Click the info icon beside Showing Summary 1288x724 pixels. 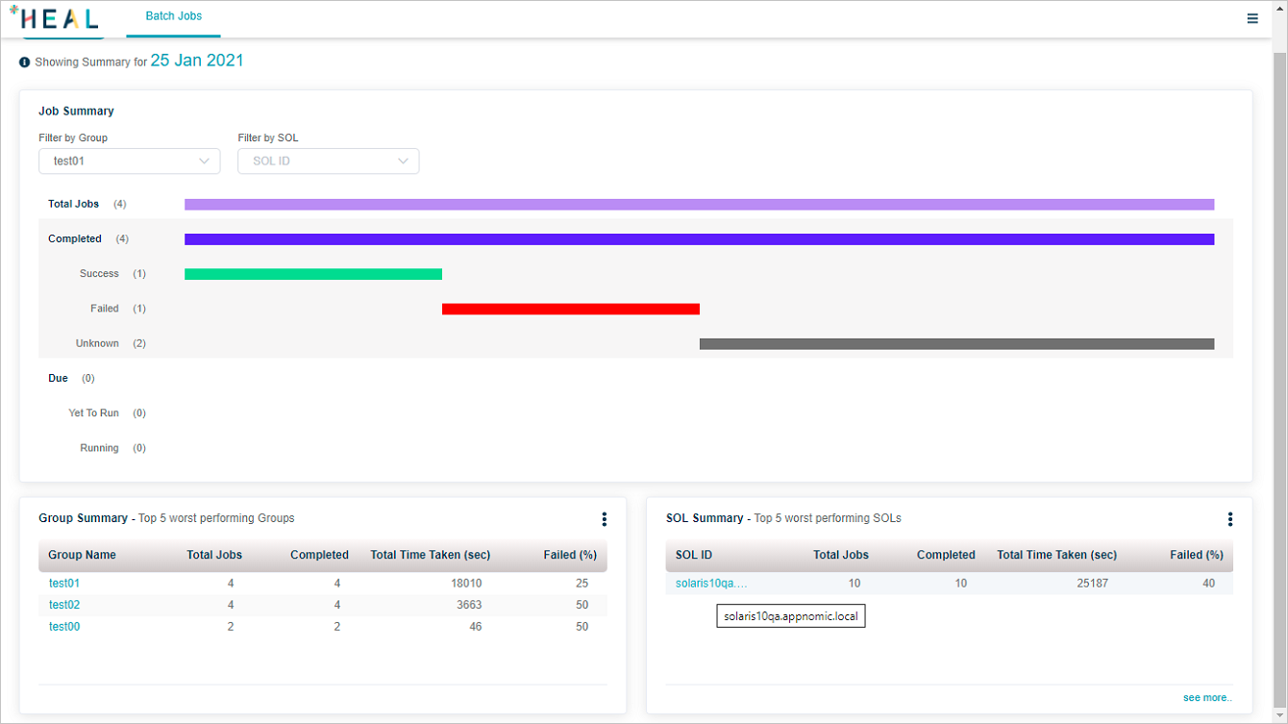tap(25, 62)
